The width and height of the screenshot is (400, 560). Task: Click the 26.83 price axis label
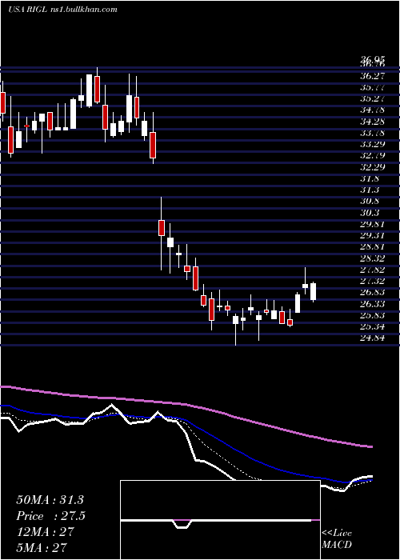click(372, 293)
